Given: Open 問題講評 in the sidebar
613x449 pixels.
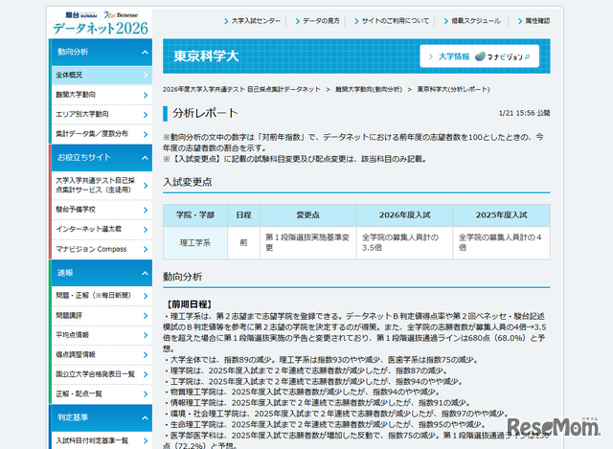Looking at the screenshot, I should 102,315.
